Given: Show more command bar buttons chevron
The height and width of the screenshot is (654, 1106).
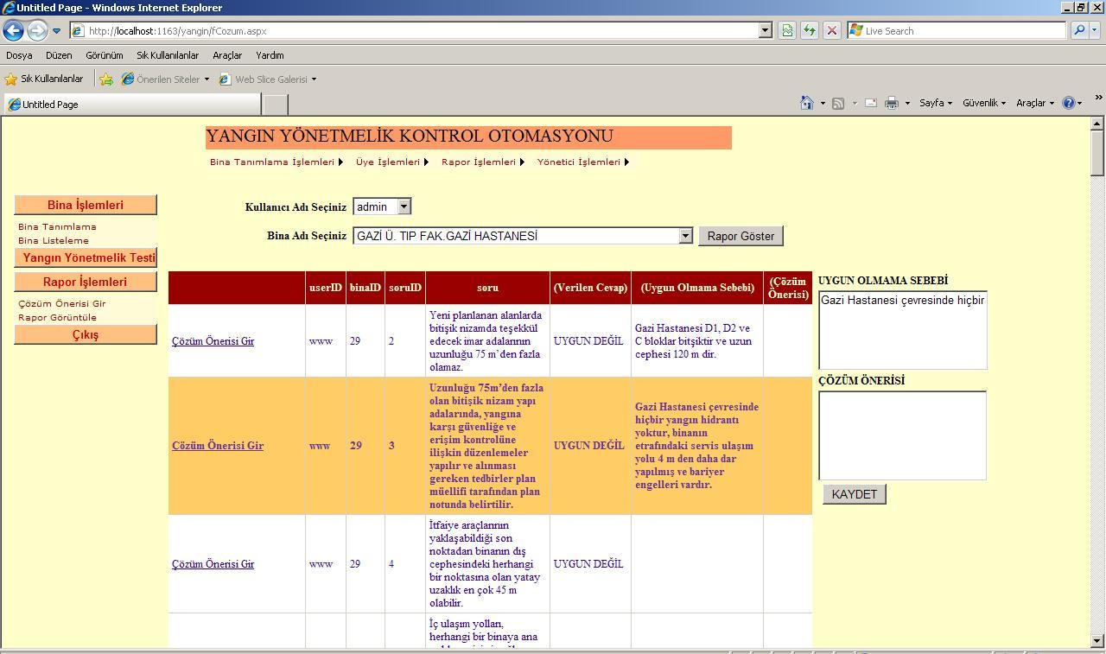Looking at the screenshot, I should (1098, 98).
